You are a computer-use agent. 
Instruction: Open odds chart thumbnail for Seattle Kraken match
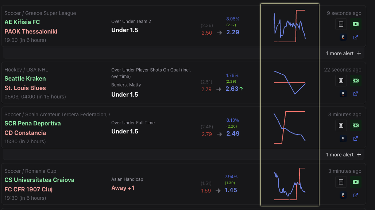(x=290, y=82)
